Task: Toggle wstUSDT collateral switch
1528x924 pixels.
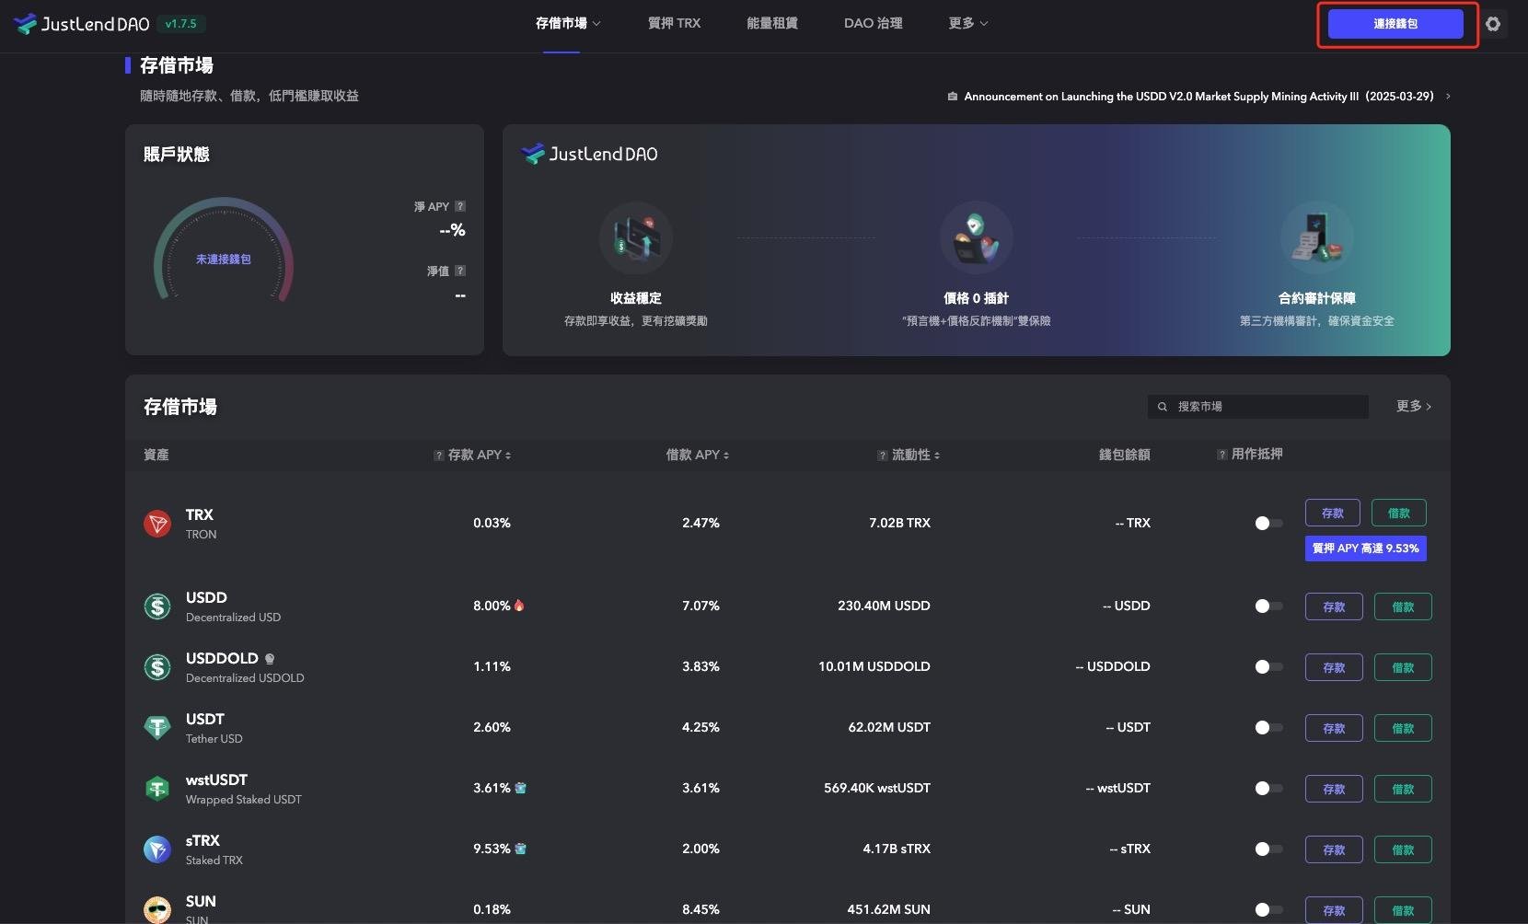Action: coord(1268,789)
